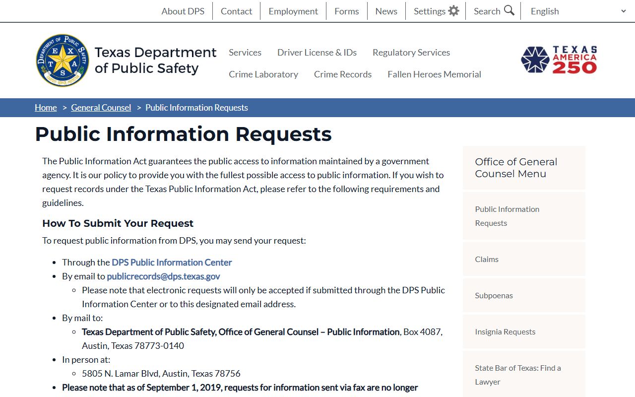Click the Public Information Requests page heading
The image size is (635, 397).
point(183,134)
